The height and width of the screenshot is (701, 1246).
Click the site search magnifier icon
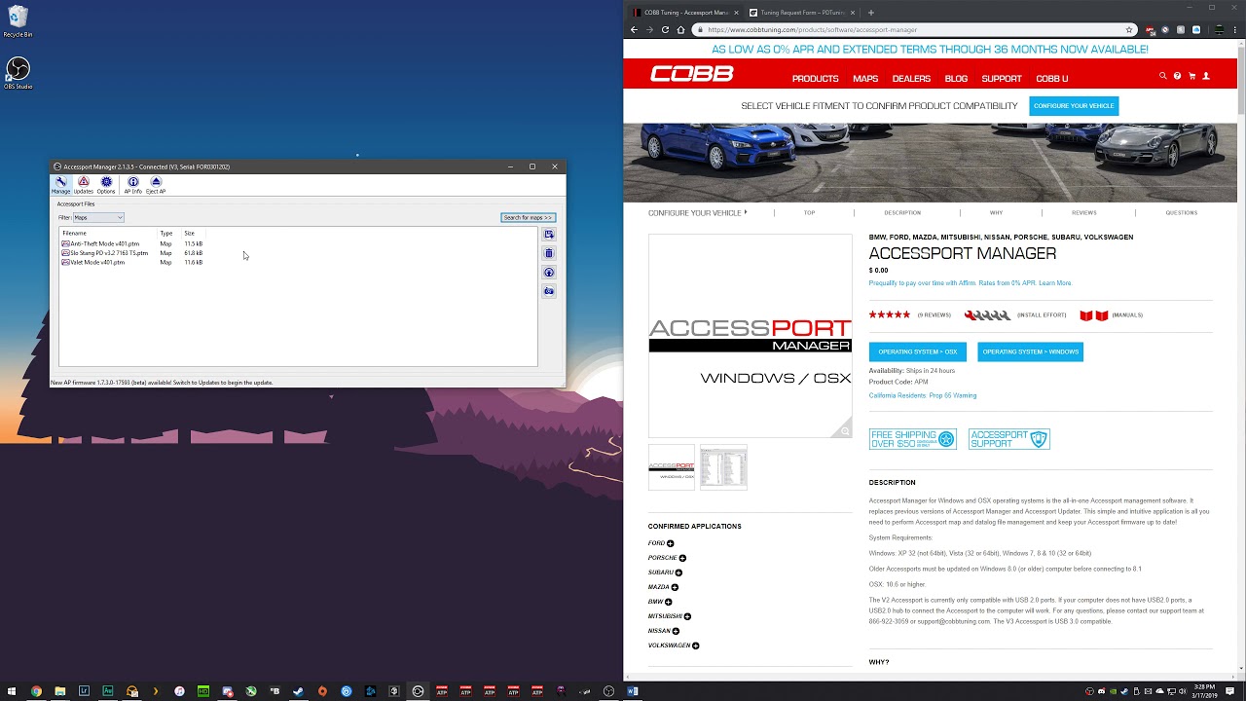click(1162, 76)
